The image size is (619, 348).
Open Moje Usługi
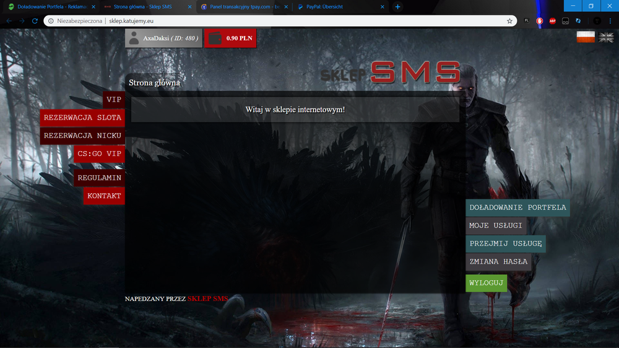(496, 225)
